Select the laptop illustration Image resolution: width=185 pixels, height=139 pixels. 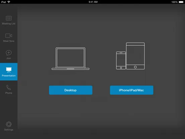tap(70, 59)
